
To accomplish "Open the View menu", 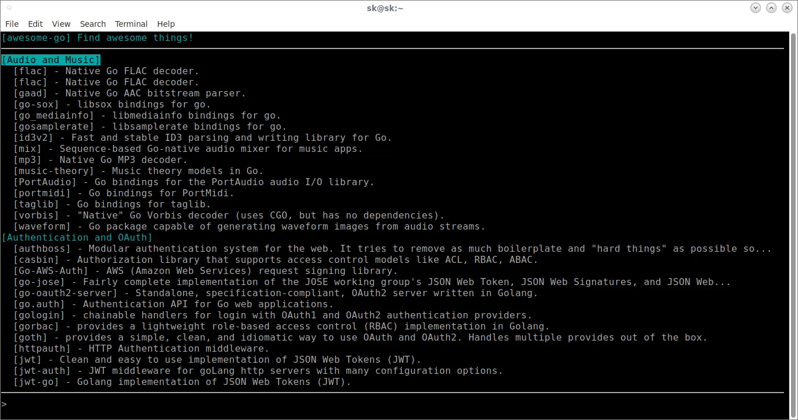I will coord(61,24).
